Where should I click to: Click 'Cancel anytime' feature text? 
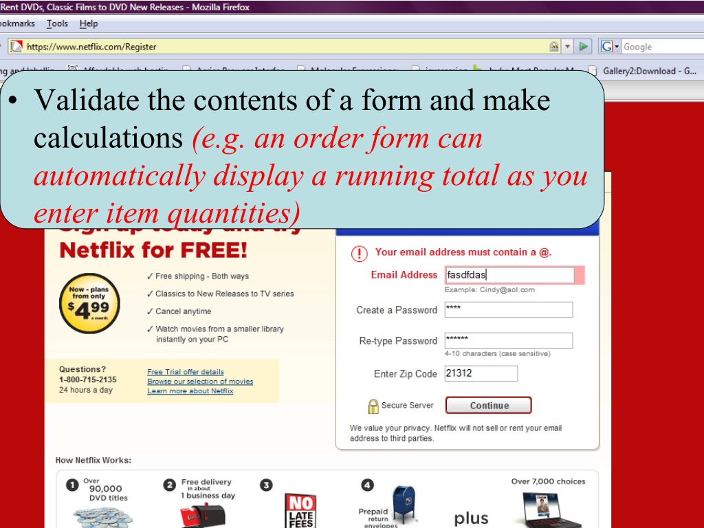tap(183, 311)
